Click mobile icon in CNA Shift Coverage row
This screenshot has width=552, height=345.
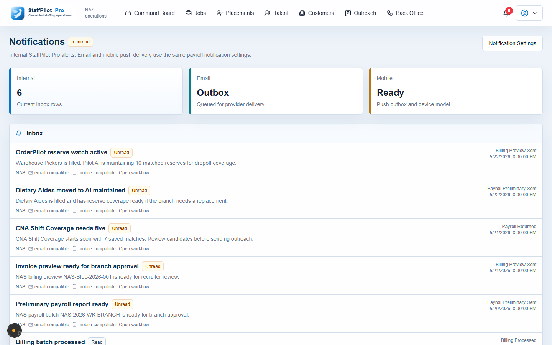[x=74, y=249]
